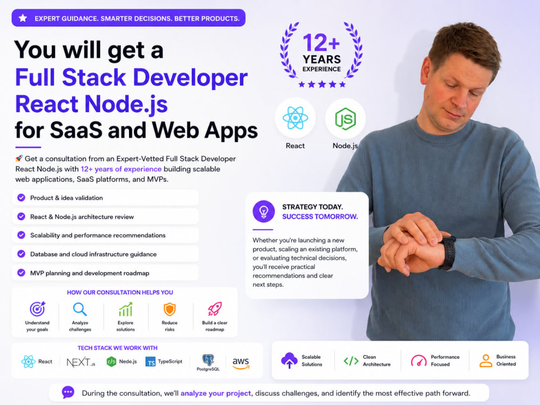Click the 'Business Oriented' label

[x=506, y=360]
